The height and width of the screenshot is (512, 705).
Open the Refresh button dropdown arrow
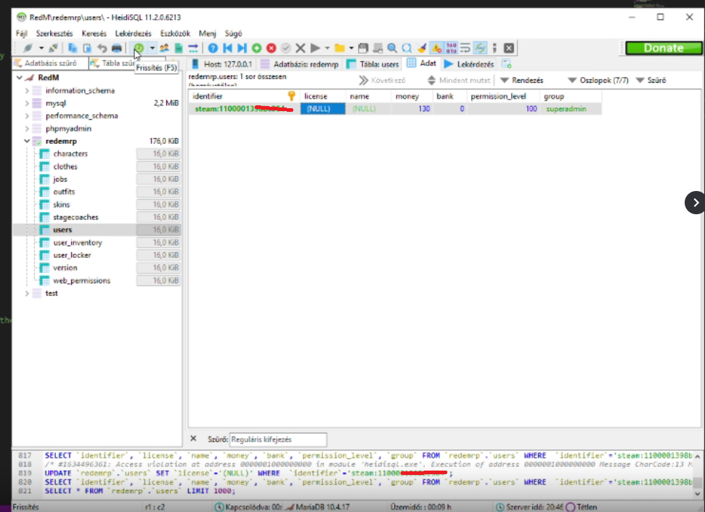(x=152, y=48)
